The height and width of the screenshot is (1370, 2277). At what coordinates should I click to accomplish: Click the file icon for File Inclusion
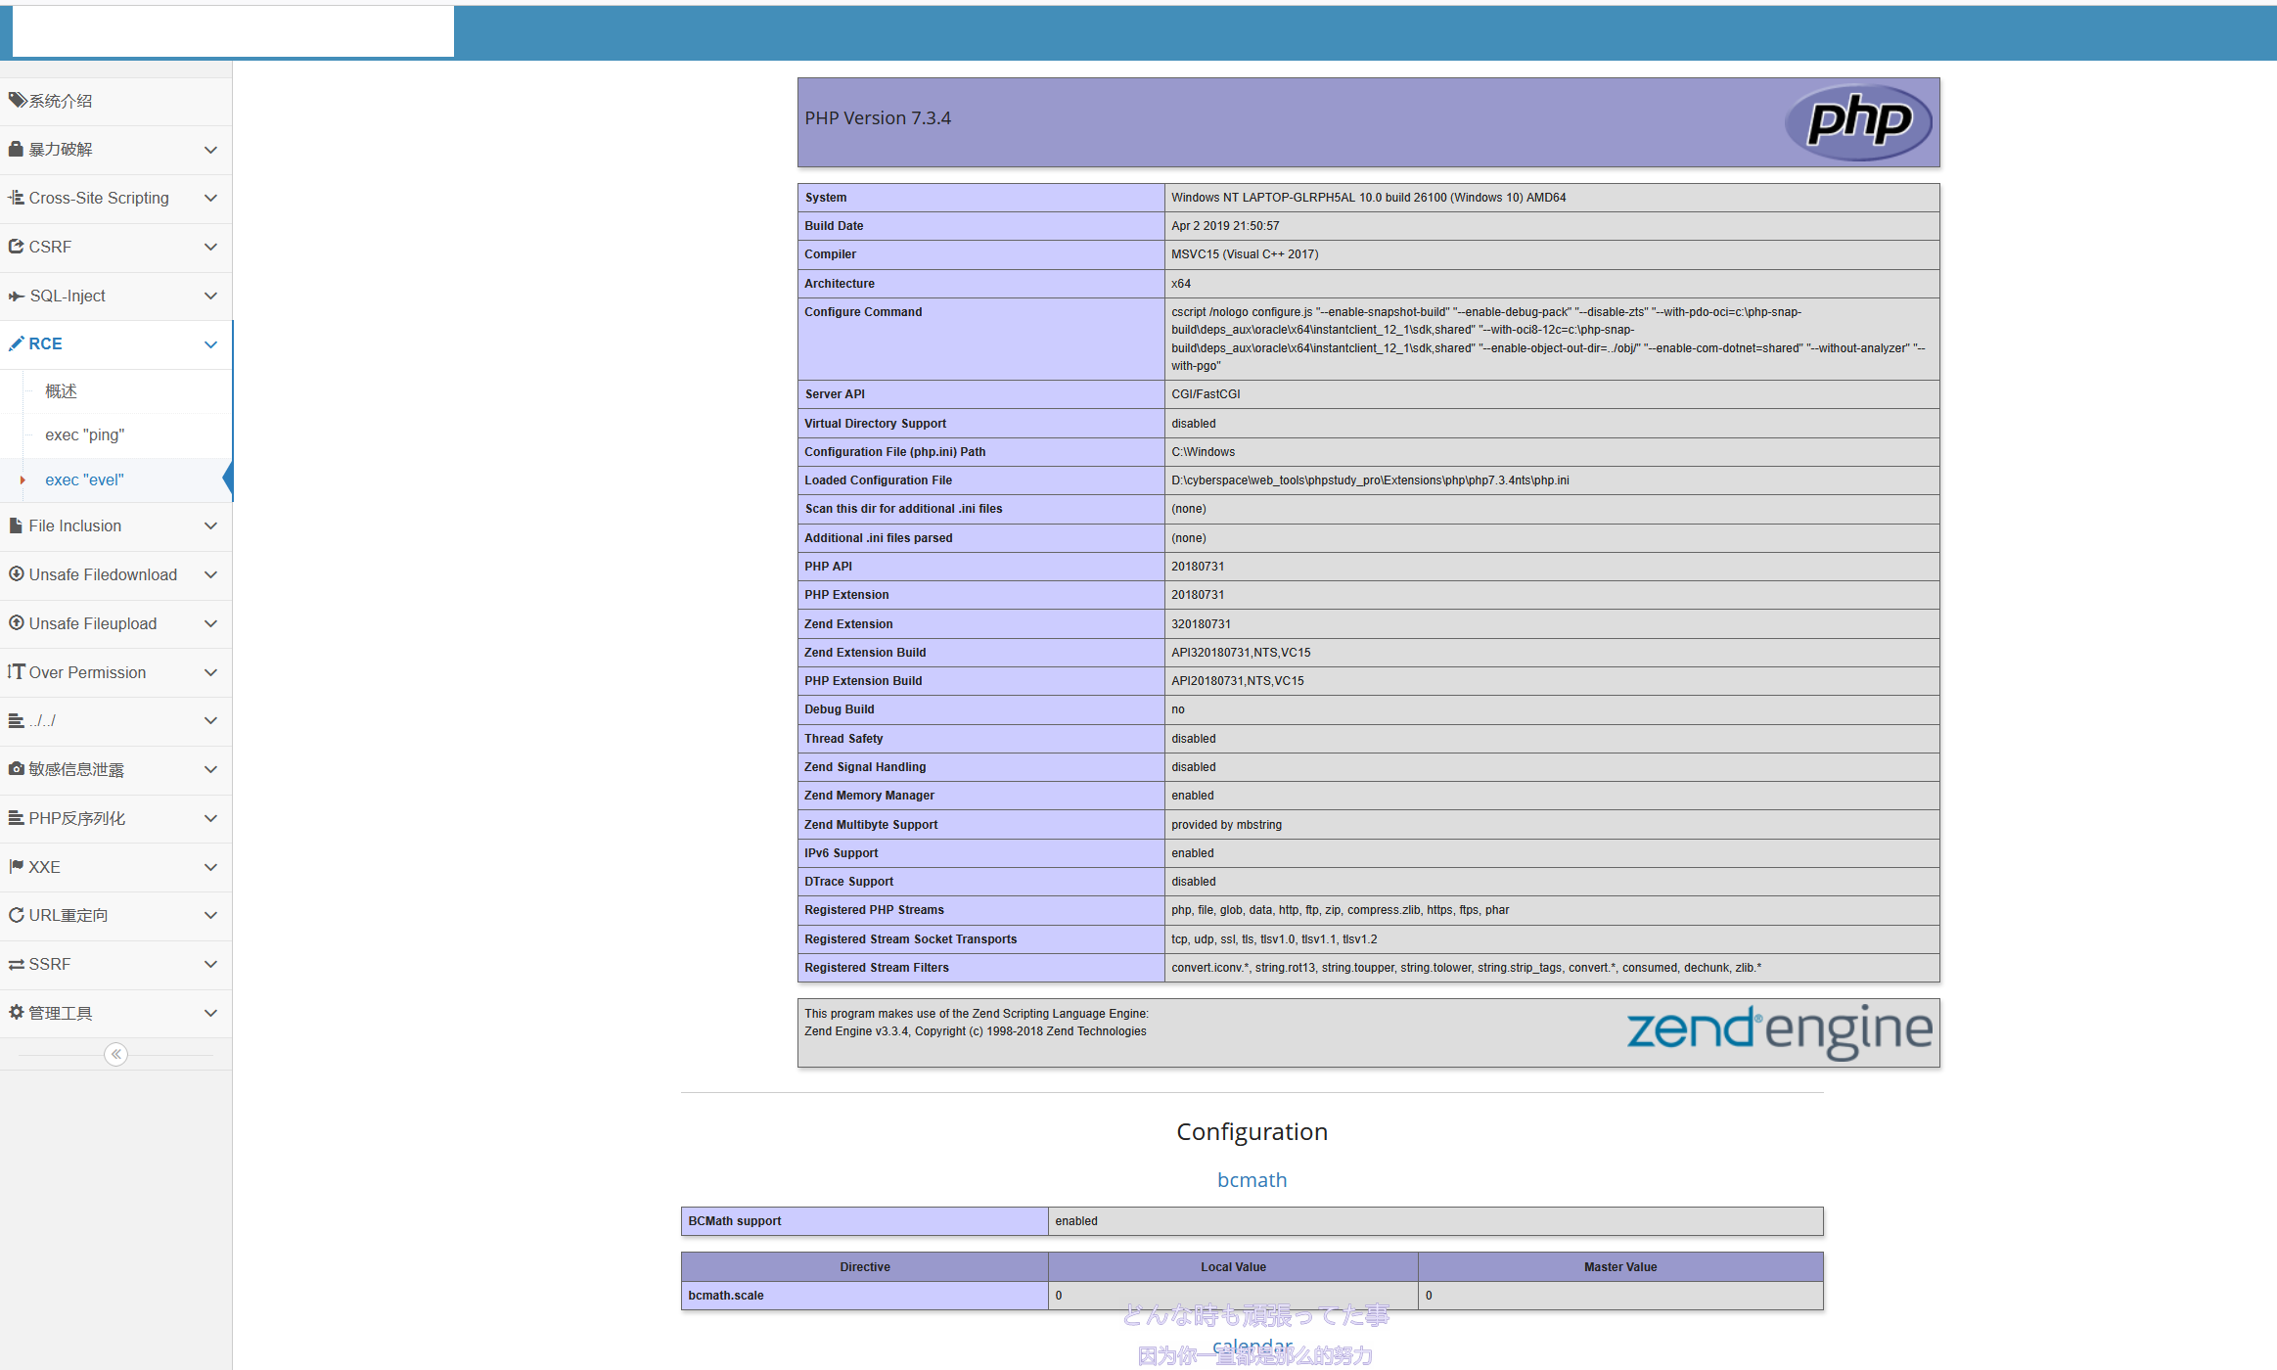pos(16,525)
